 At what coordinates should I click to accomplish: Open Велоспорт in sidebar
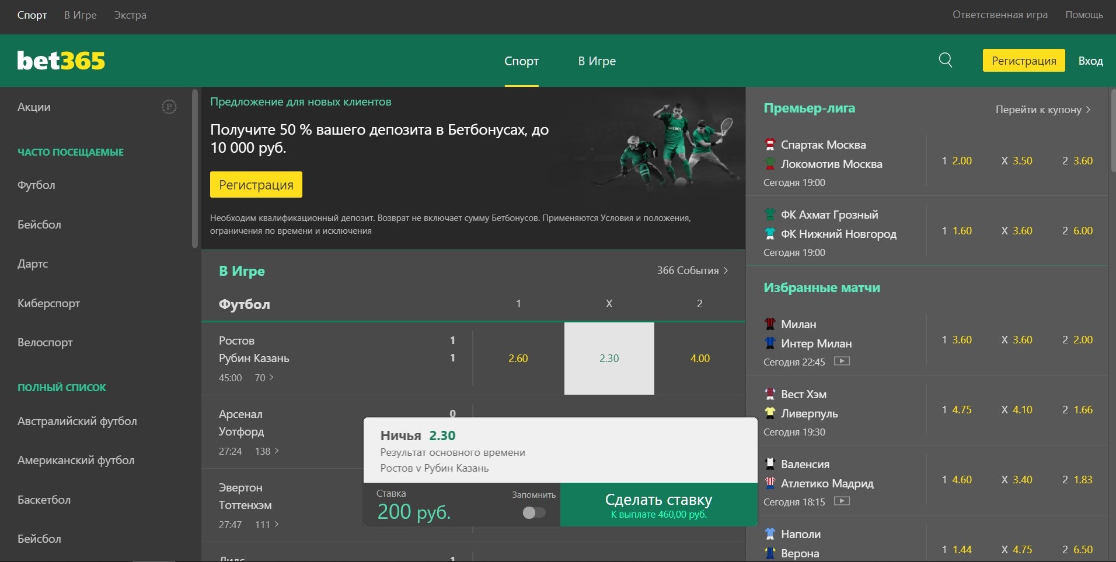tap(45, 342)
